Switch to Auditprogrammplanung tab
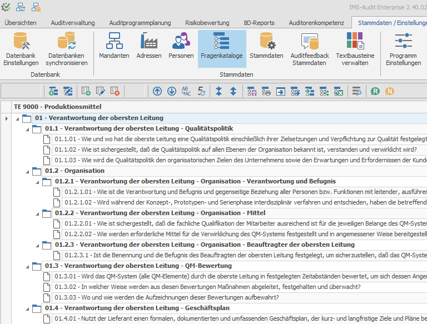The image size is (427, 324). point(140,23)
